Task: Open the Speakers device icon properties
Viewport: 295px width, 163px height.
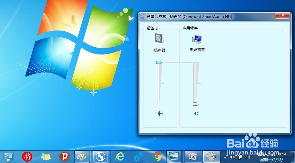Action: (159, 38)
